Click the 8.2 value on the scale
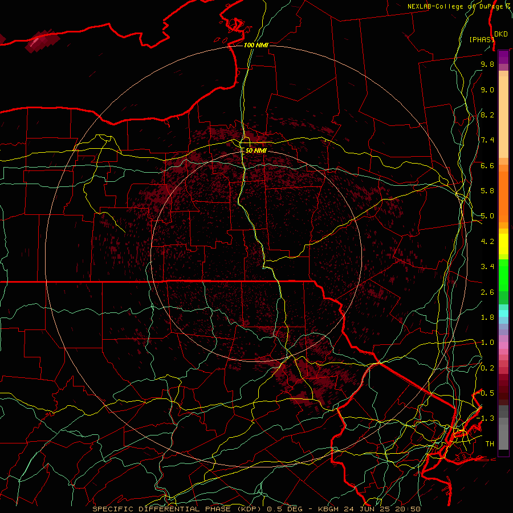 [x=487, y=115]
